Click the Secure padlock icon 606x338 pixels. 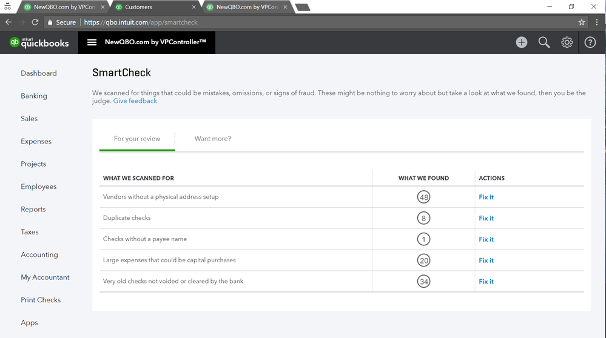(50, 22)
